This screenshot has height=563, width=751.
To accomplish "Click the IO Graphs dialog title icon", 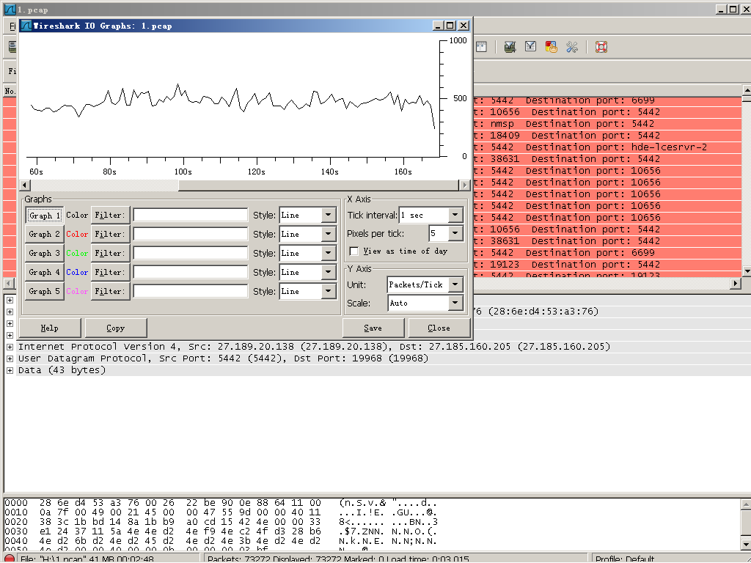I will click(26, 26).
